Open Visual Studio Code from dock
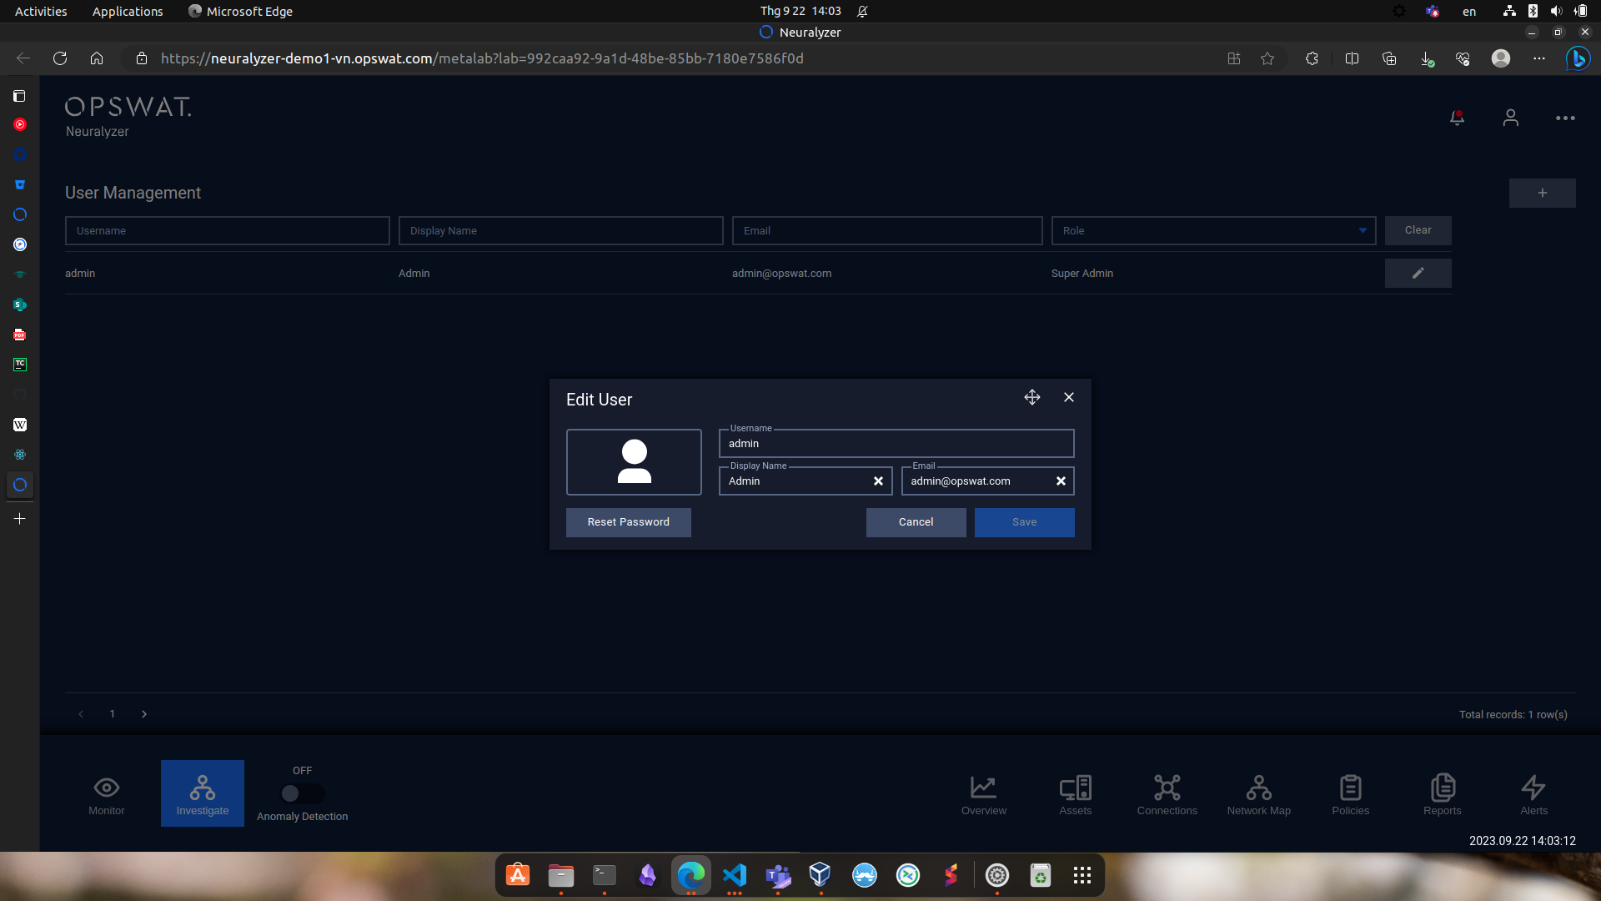Image resolution: width=1601 pixels, height=901 pixels. point(735,875)
